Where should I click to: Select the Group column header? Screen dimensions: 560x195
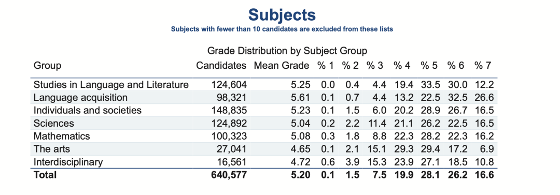[47, 66]
